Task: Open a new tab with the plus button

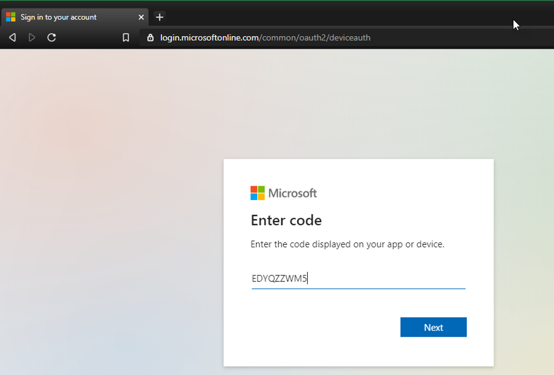Action: point(160,17)
